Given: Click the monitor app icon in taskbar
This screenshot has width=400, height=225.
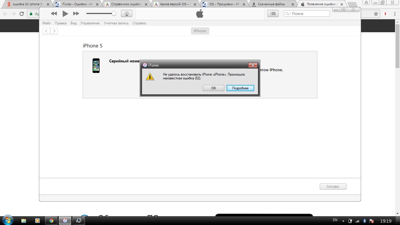Looking at the screenshot, I should [79, 221].
